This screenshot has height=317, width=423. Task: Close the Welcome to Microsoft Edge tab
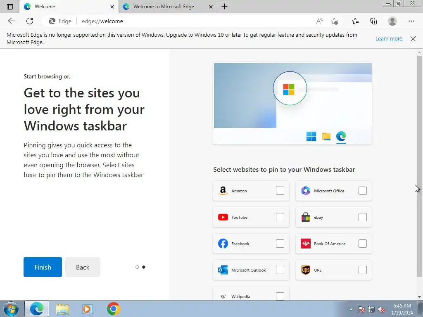(211, 7)
